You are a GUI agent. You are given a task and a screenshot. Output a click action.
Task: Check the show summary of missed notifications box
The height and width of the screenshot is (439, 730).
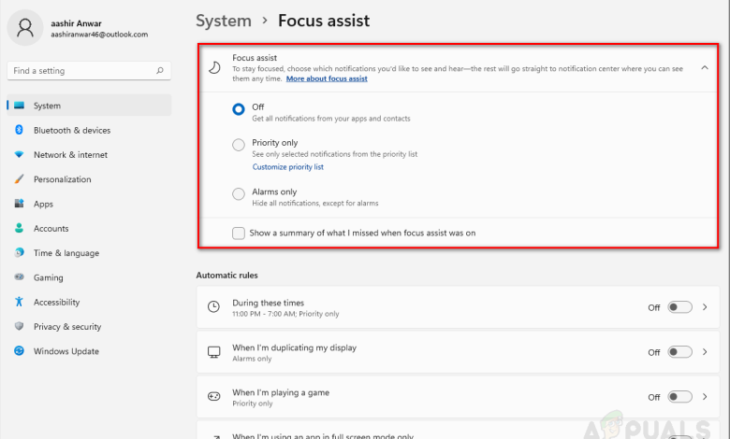(239, 233)
